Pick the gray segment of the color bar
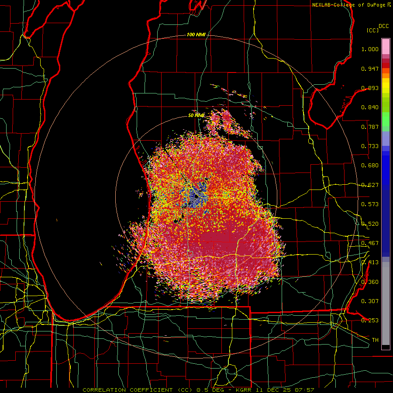 tap(386, 303)
